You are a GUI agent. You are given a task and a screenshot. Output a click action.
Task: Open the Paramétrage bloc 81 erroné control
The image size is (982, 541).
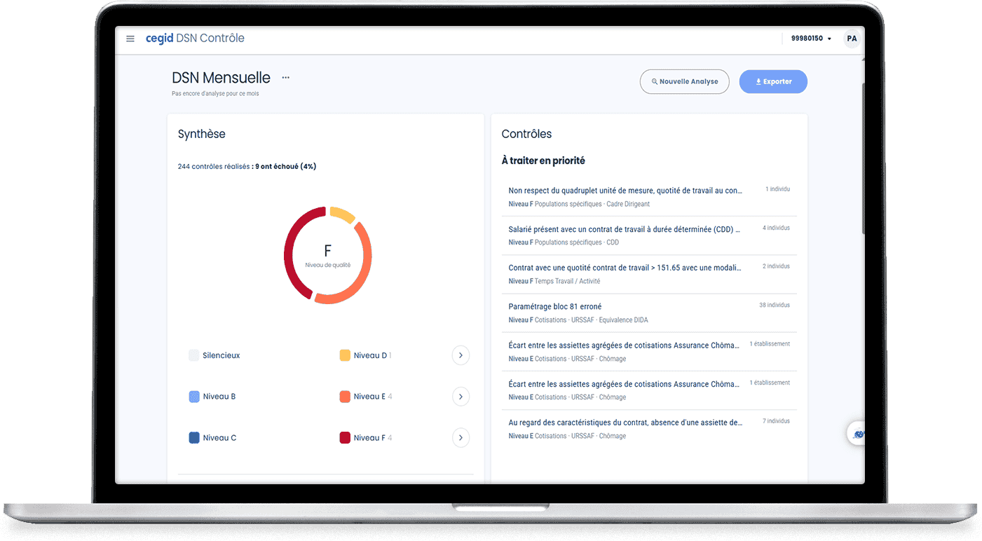[x=554, y=306]
